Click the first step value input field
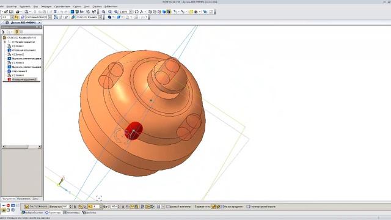This screenshot has height=220, width=391. 65,207
